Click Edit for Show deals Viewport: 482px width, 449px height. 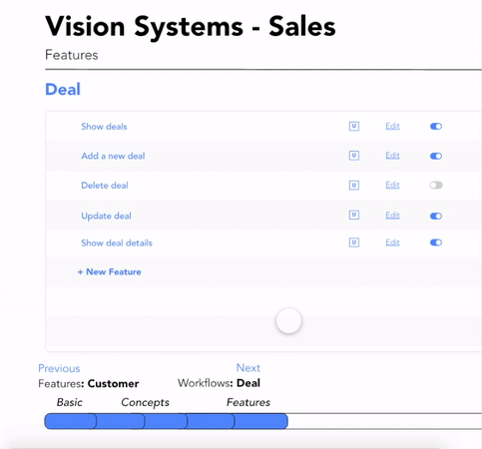pos(392,126)
